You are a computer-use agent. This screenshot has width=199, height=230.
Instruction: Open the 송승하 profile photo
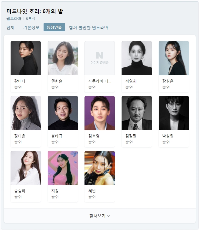tap(26, 168)
